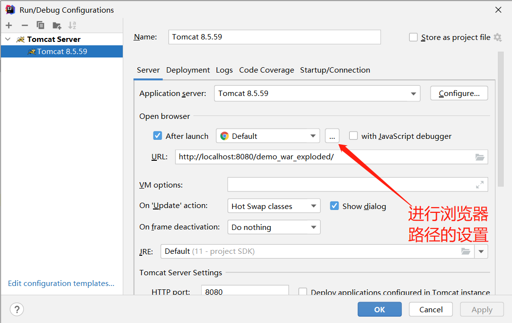The image size is (512, 323).
Task: Click the Apply button
Action: pyautogui.click(x=482, y=309)
